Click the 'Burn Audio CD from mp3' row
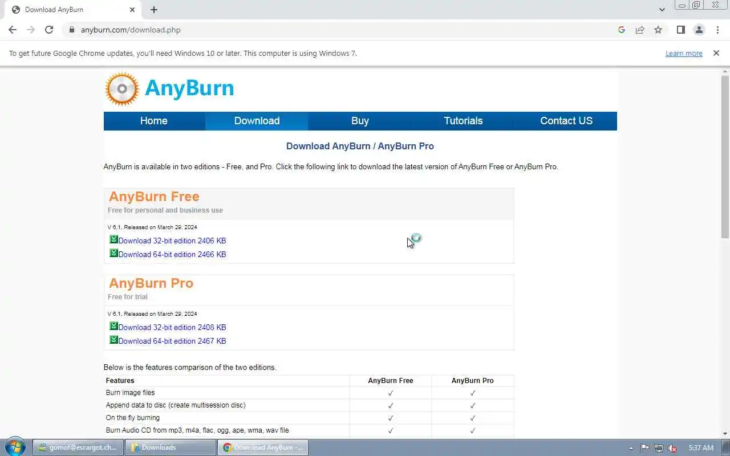 coord(309,430)
